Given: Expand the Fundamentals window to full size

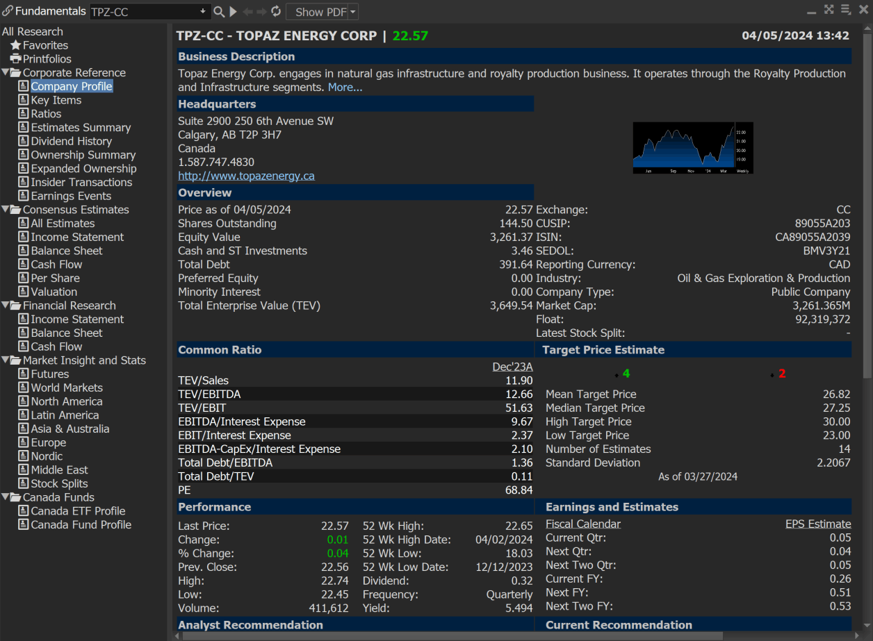Looking at the screenshot, I should pos(829,10).
